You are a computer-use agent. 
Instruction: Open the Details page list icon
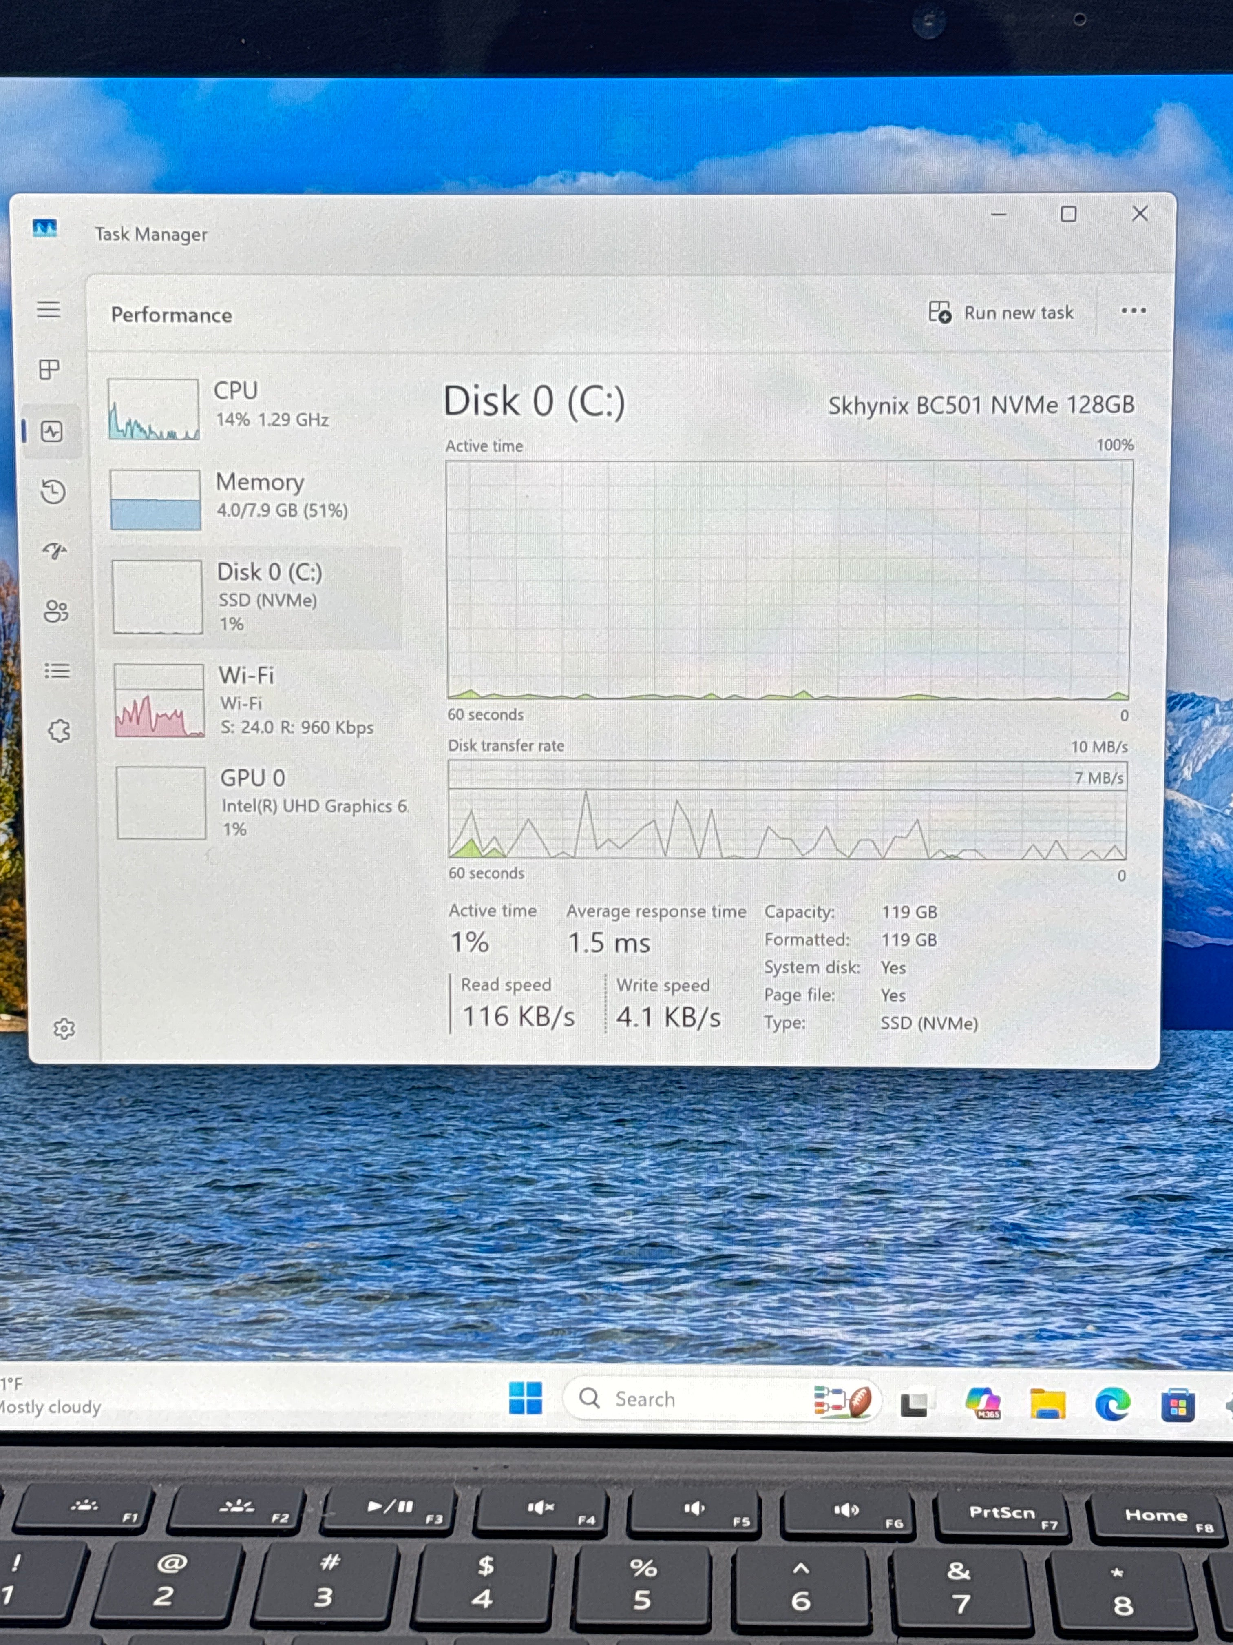click(x=57, y=671)
